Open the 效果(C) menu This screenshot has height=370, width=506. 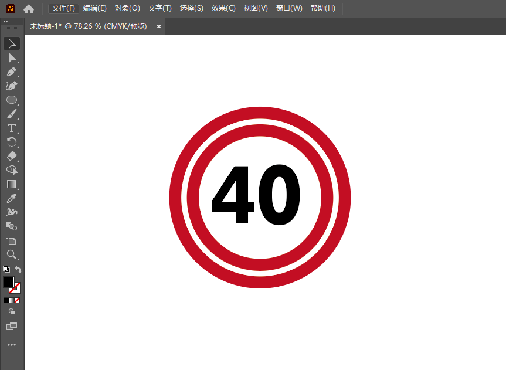223,8
